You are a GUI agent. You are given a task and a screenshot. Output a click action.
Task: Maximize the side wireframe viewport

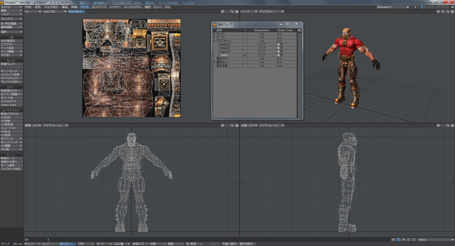click(452, 126)
